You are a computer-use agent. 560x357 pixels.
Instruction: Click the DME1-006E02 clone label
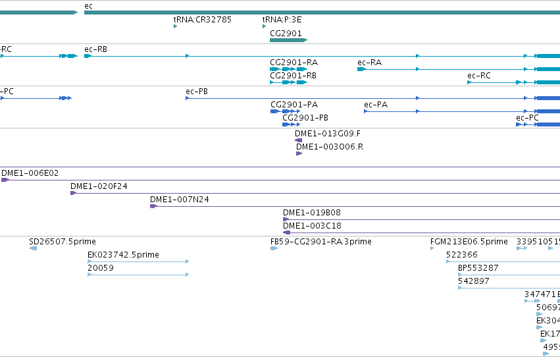[x=30, y=173]
